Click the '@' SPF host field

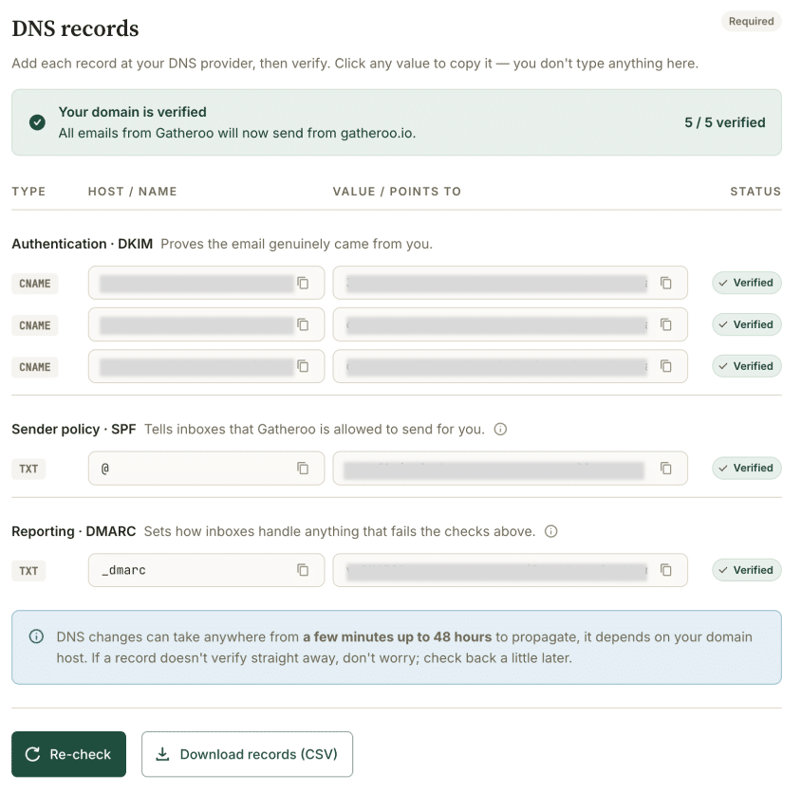click(206, 469)
